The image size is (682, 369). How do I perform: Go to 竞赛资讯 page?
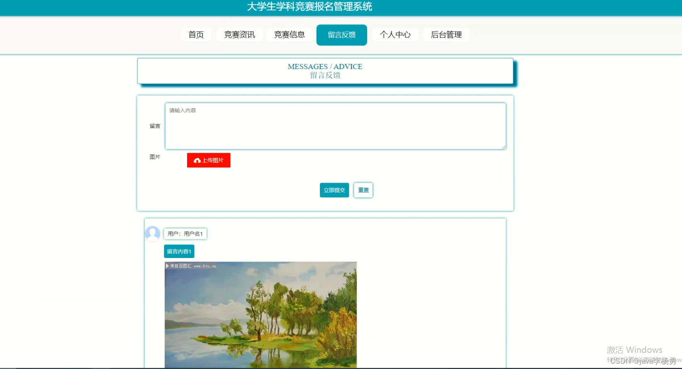pyautogui.click(x=239, y=35)
